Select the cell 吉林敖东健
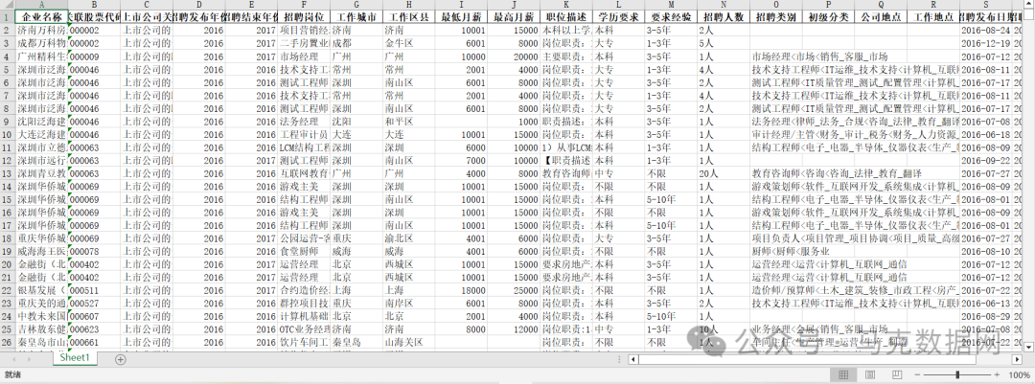 tap(41, 329)
